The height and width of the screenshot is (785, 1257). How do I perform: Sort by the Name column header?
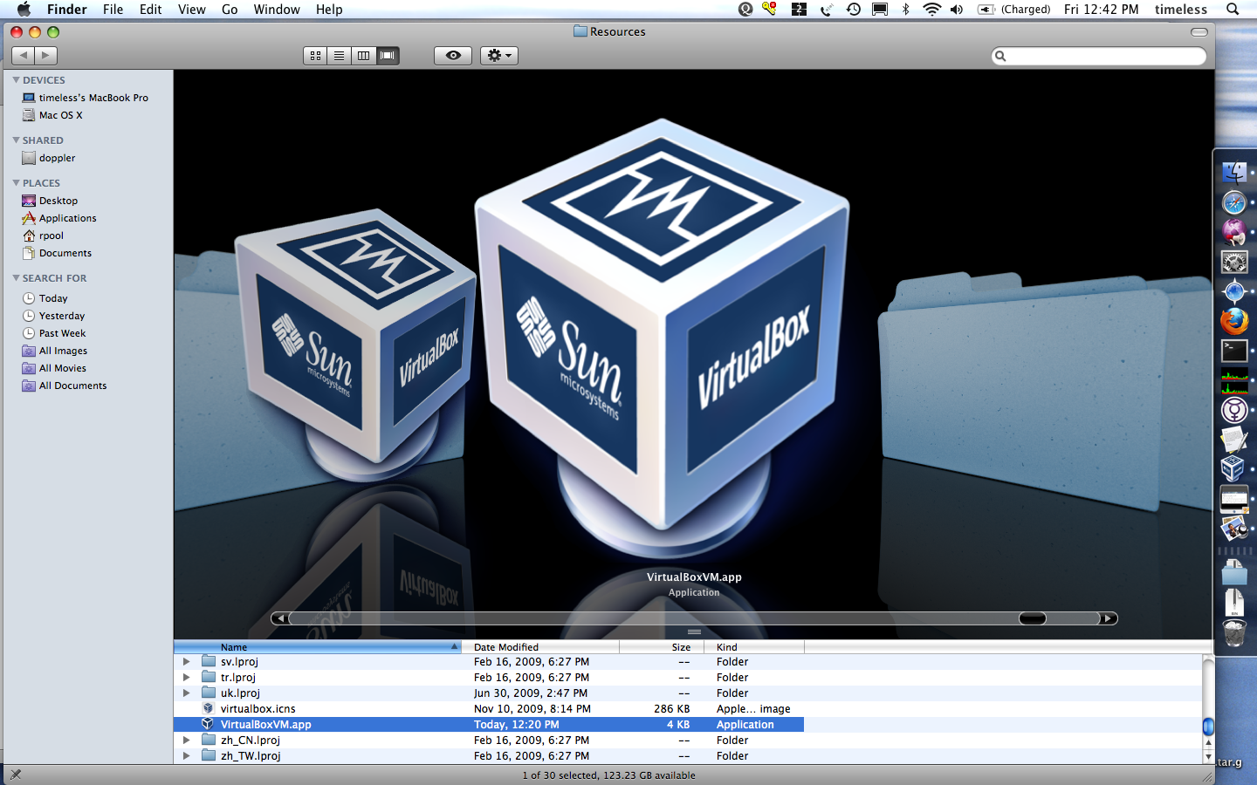(318, 647)
